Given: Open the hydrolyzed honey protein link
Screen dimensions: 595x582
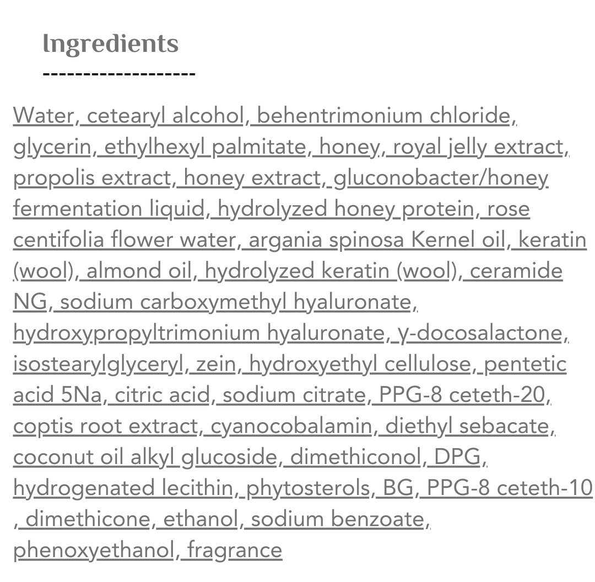Looking at the screenshot, I should click(346, 209).
